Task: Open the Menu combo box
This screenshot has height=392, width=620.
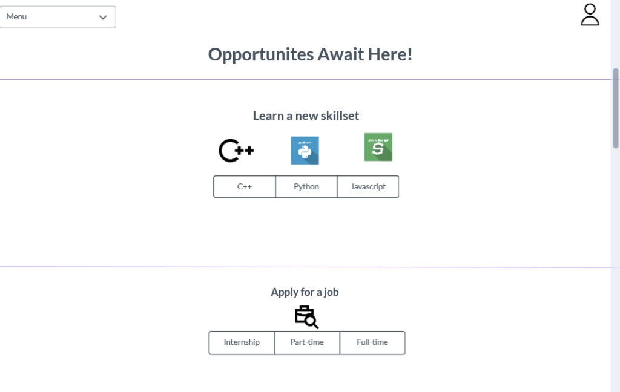Action: (x=58, y=17)
